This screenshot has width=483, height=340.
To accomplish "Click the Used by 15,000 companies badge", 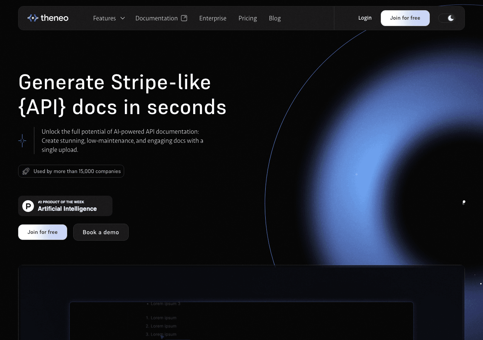I will pos(71,171).
